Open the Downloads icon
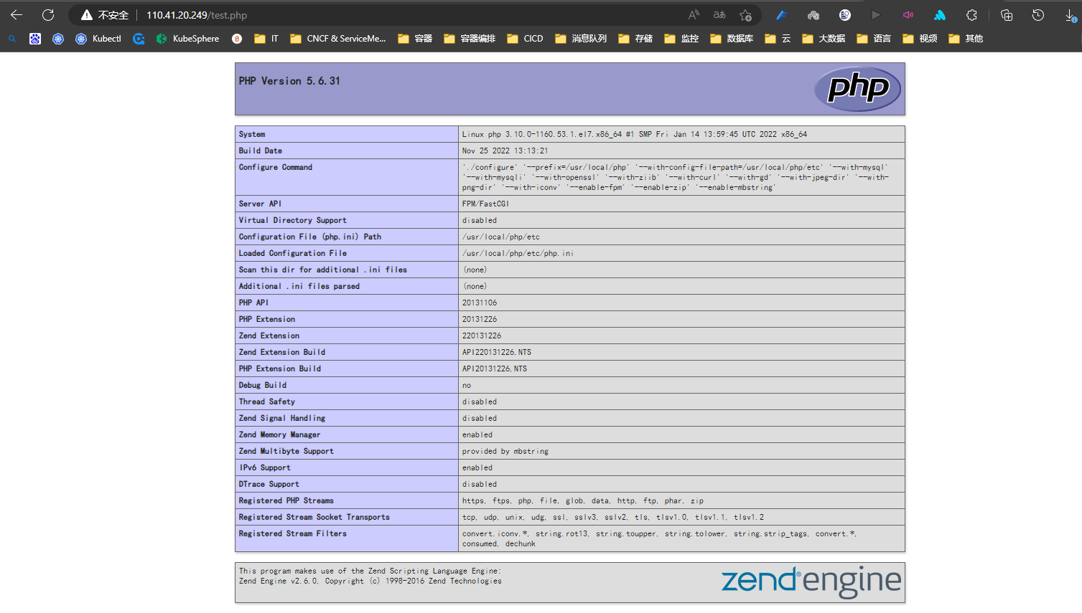This screenshot has height=613, width=1082. [1071, 15]
